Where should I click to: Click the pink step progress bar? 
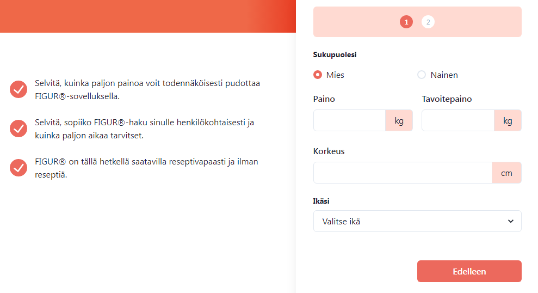[x=417, y=22]
